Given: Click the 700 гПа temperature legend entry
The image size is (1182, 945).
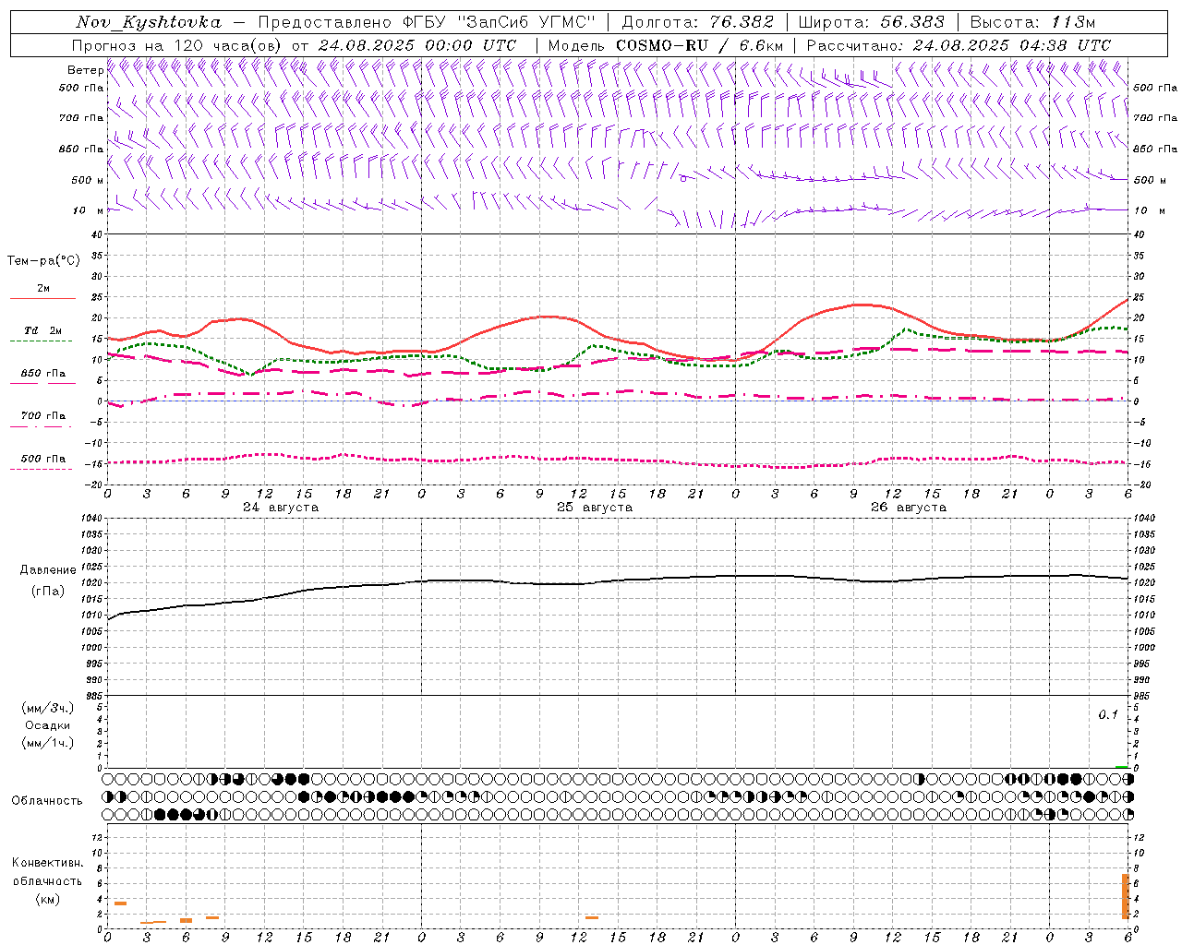Looking at the screenshot, I should (x=43, y=416).
